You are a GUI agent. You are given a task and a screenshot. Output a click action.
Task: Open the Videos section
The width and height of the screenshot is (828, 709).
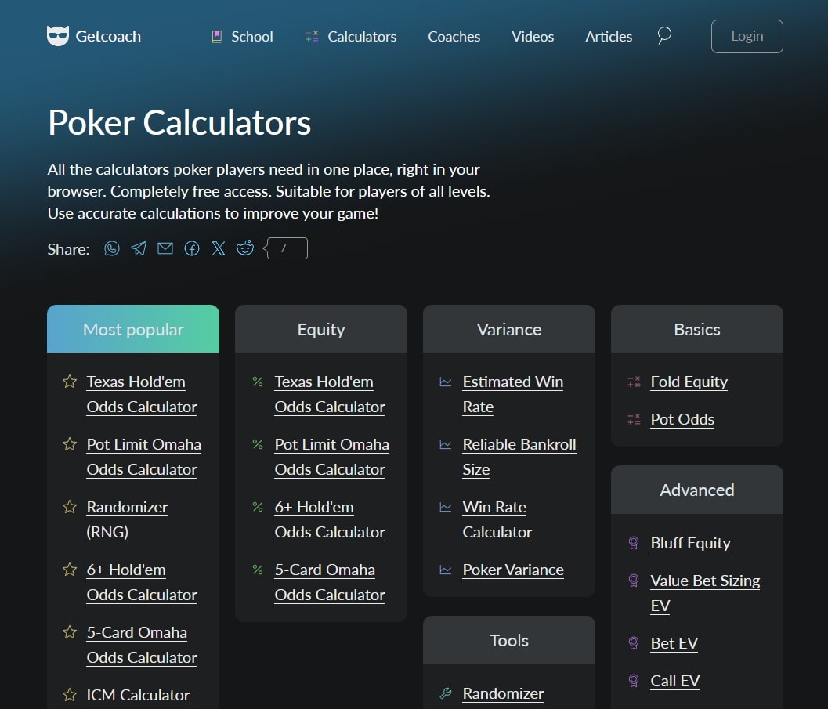(x=533, y=36)
